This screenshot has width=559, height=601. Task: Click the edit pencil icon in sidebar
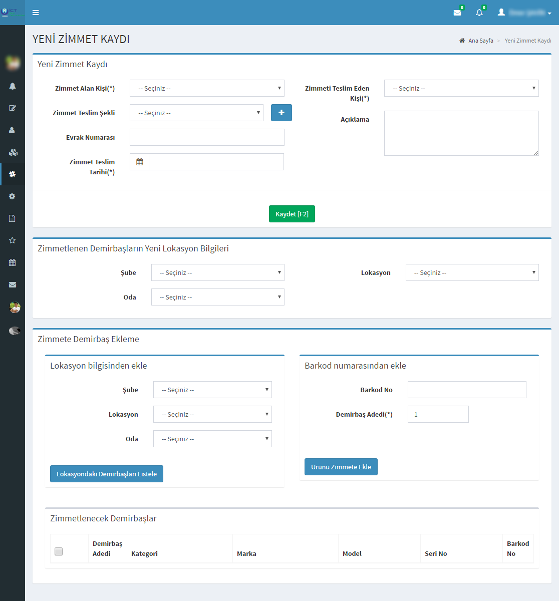(x=13, y=108)
